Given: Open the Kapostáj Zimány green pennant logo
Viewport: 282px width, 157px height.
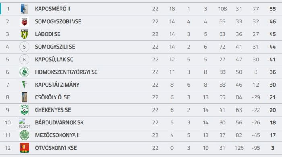Looking at the screenshot, I should click(x=24, y=85).
